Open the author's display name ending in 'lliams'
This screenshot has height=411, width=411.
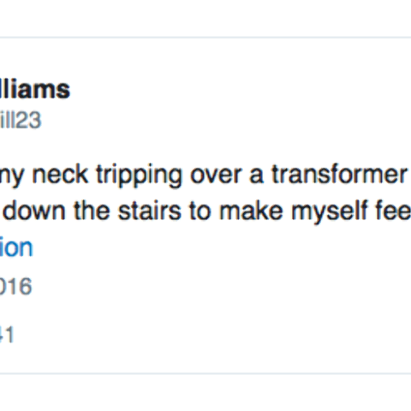tap(35, 89)
